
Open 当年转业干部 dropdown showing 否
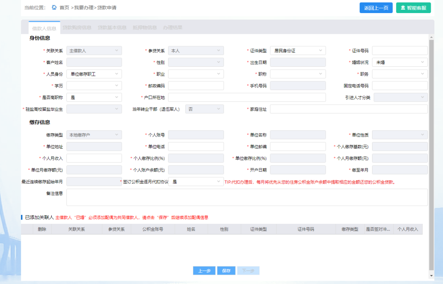[x=205, y=109]
